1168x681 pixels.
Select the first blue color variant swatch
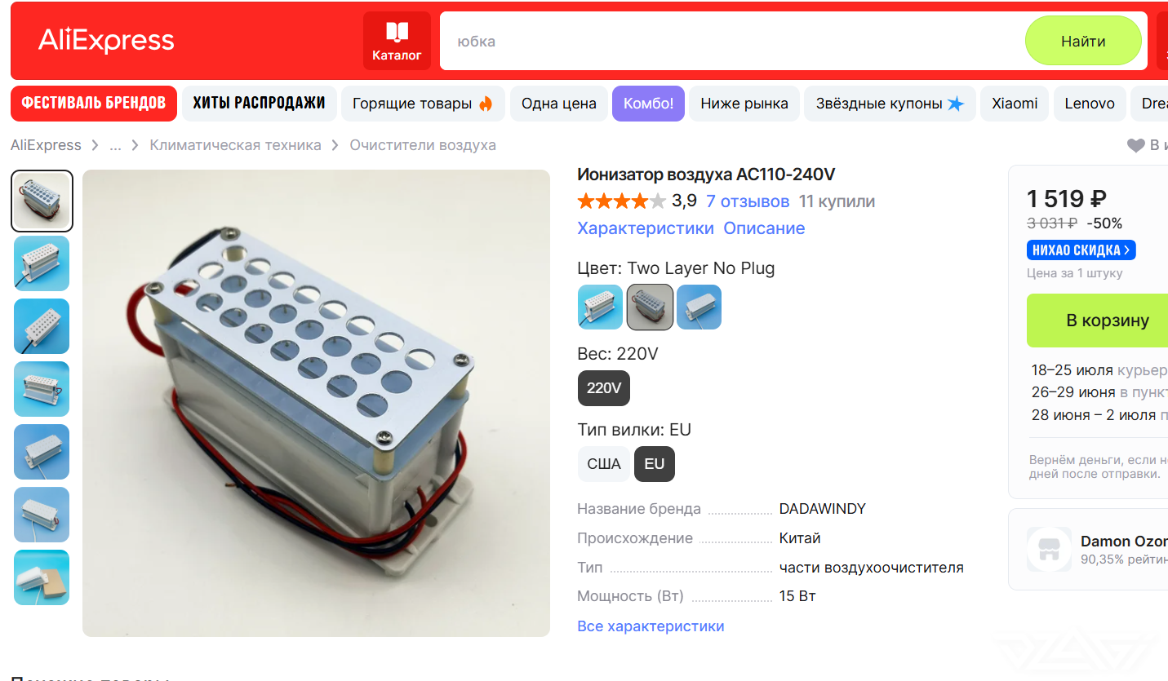point(600,307)
